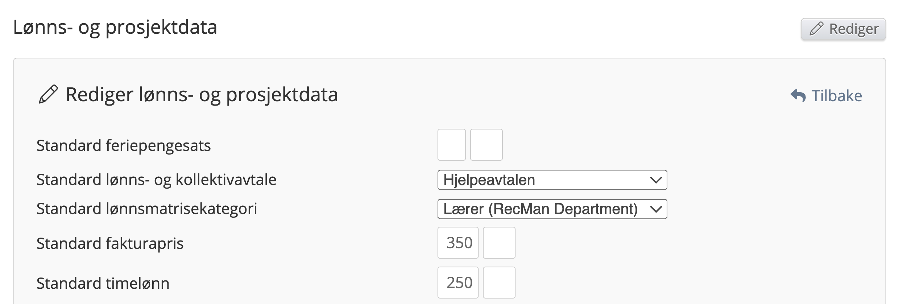The width and height of the screenshot is (907, 304).
Task: Click pencil icon beside section heading
Action: tap(48, 95)
